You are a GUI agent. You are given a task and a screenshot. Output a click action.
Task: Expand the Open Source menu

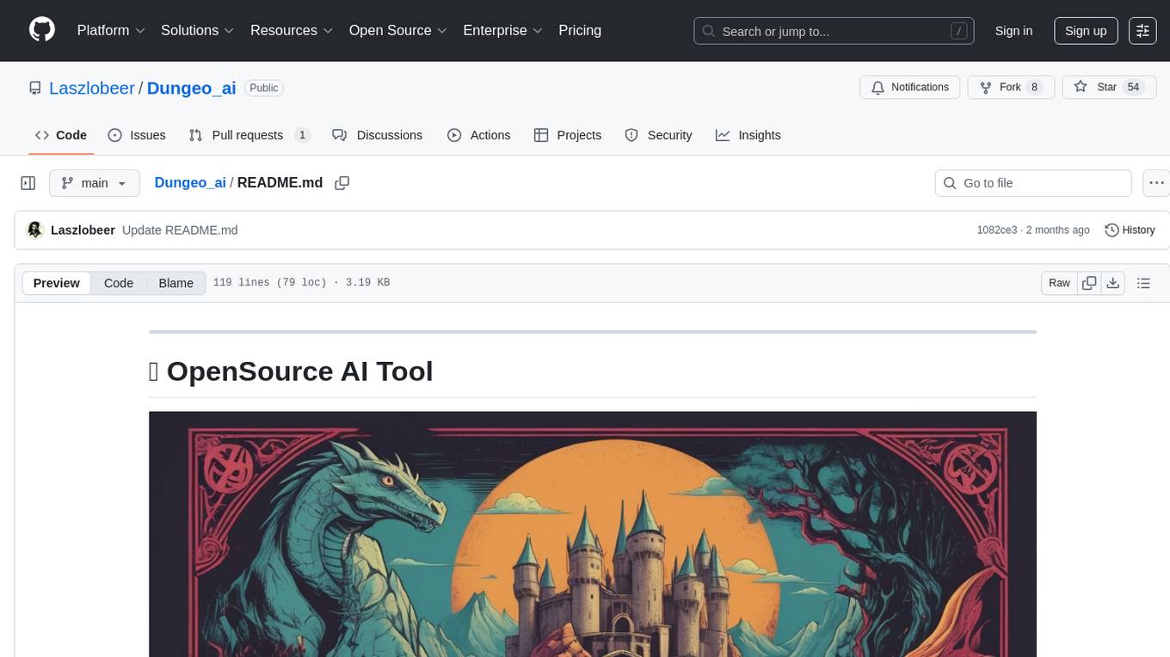pos(398,30)
